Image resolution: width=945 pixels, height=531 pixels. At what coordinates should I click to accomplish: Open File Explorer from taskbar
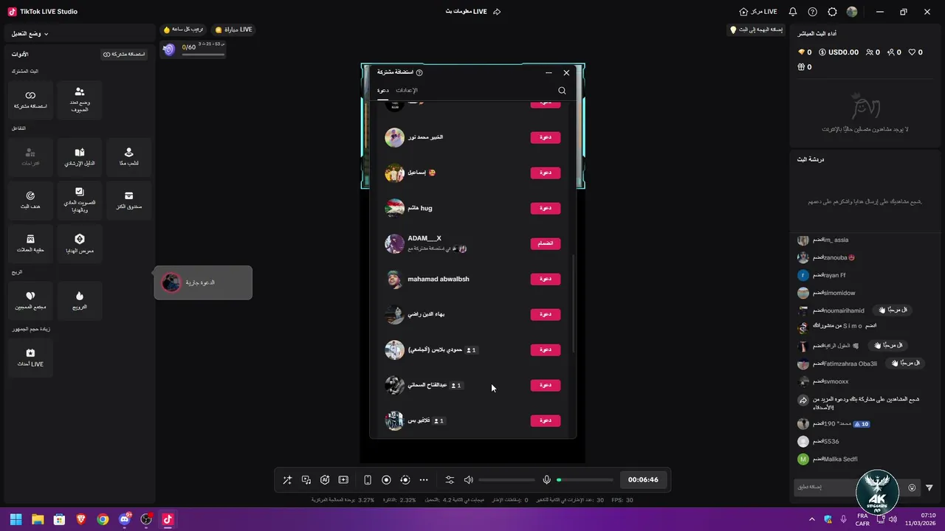[38, 519]
